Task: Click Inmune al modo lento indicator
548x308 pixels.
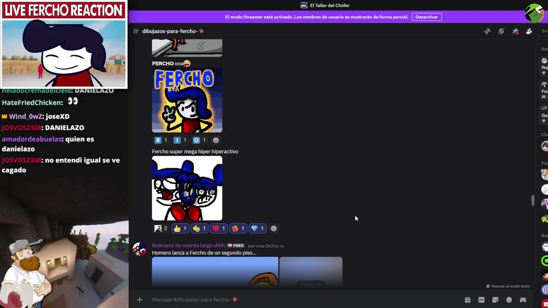Action: pyautogui.click(x=508, y=286)
